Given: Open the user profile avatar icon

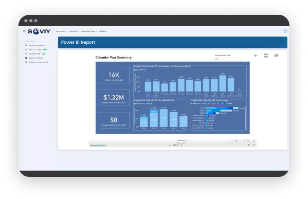Looking at the screenshot, I should [285, 31].
